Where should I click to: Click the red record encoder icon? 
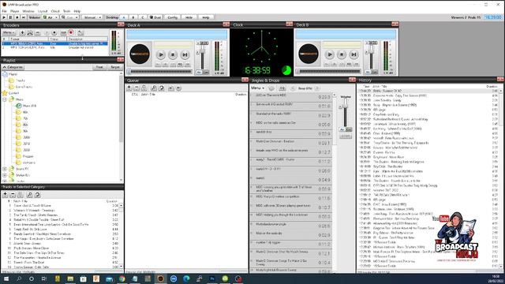tap(71, 32)
